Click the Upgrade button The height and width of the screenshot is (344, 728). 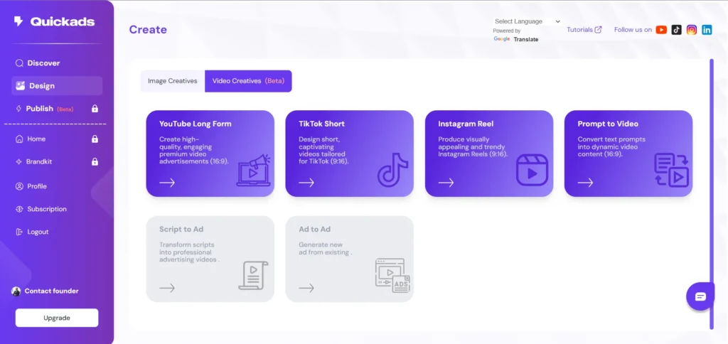coord(57,318)
